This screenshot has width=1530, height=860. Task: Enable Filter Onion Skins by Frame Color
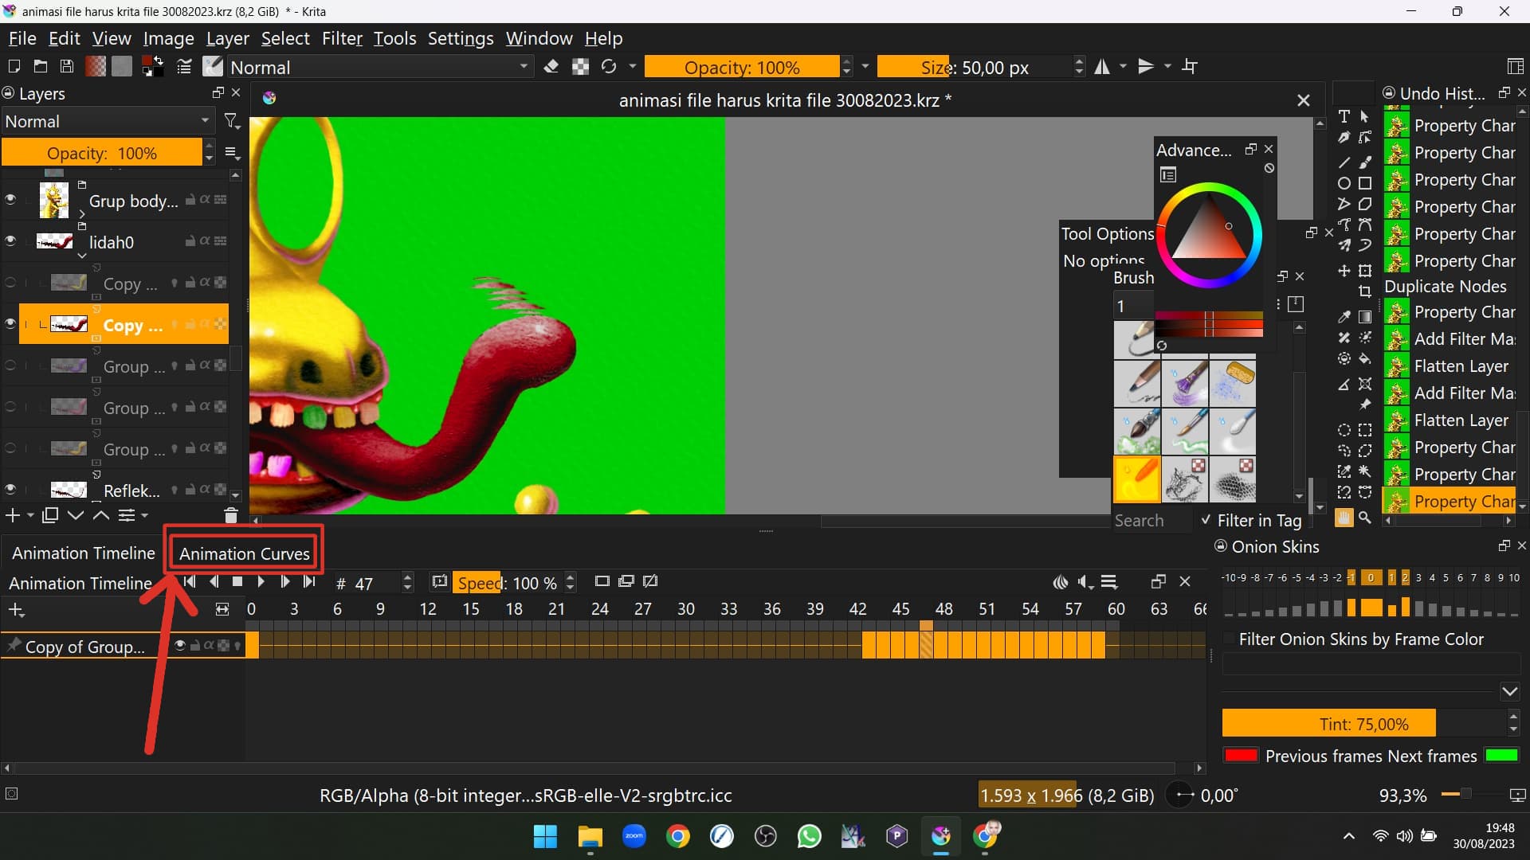tap(1230, 639)
